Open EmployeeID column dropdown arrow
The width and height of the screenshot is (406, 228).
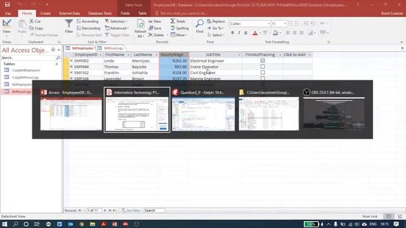pyautogui.click(x=100, y=55)
